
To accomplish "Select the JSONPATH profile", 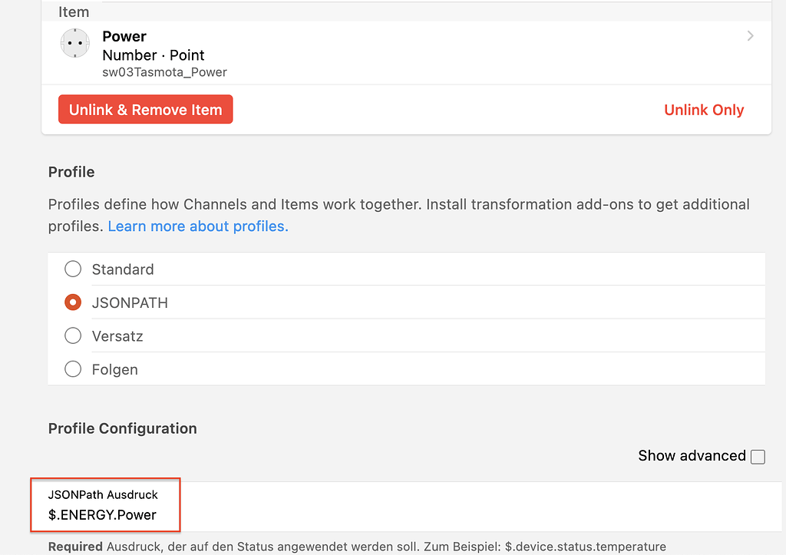I will (x=73, y=302).
